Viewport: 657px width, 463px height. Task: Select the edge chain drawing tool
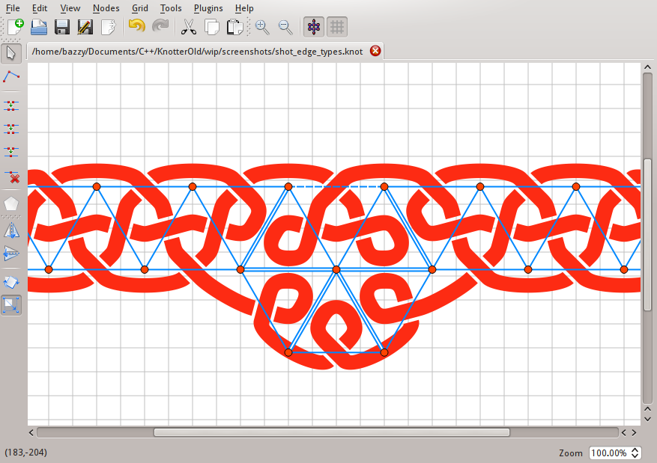11,77
